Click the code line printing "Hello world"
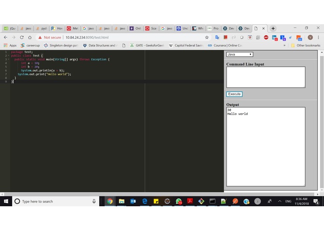 [44, 74]
